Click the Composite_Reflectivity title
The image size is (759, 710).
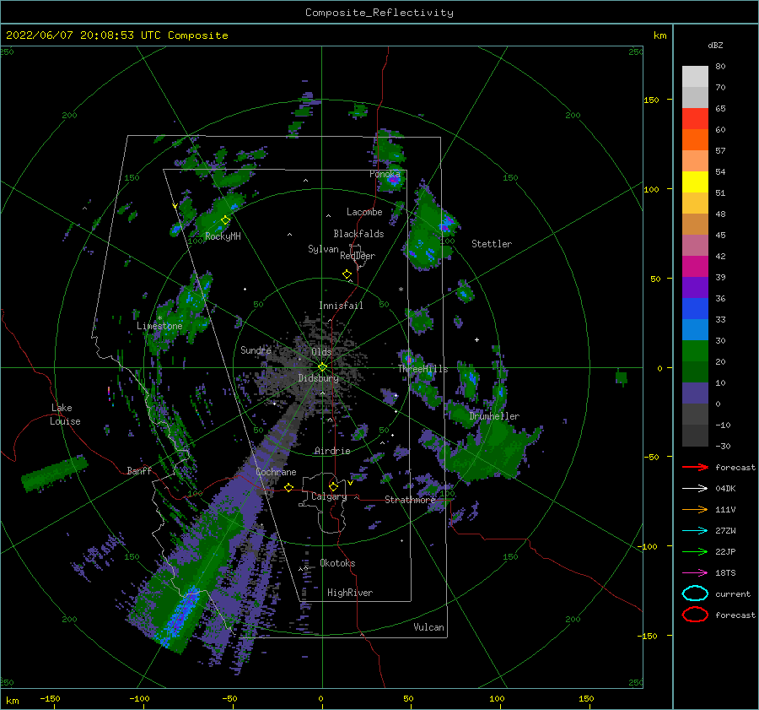[x=379, y=13]
